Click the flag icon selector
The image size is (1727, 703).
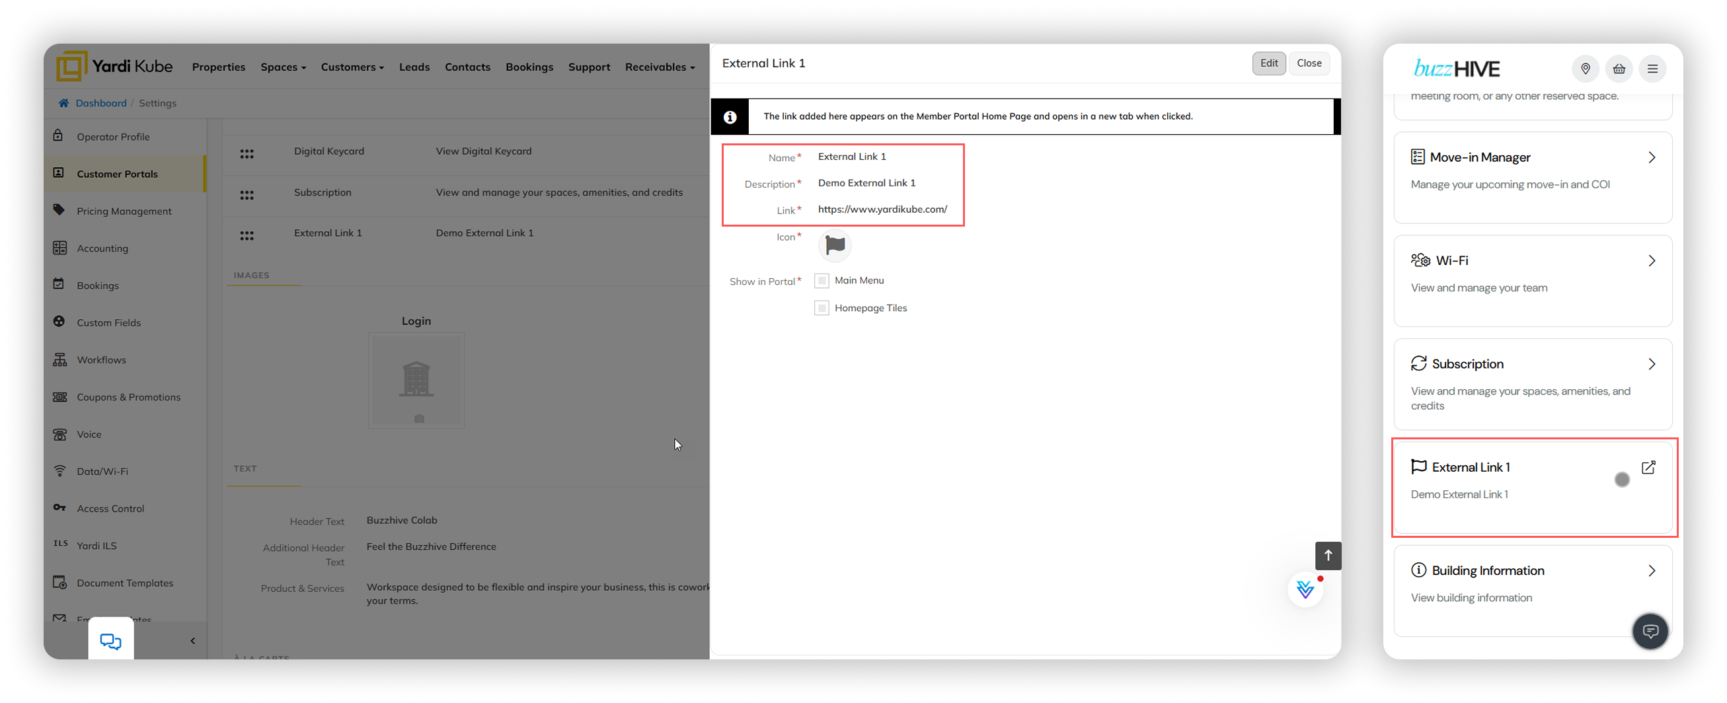(x=834, y=245)
